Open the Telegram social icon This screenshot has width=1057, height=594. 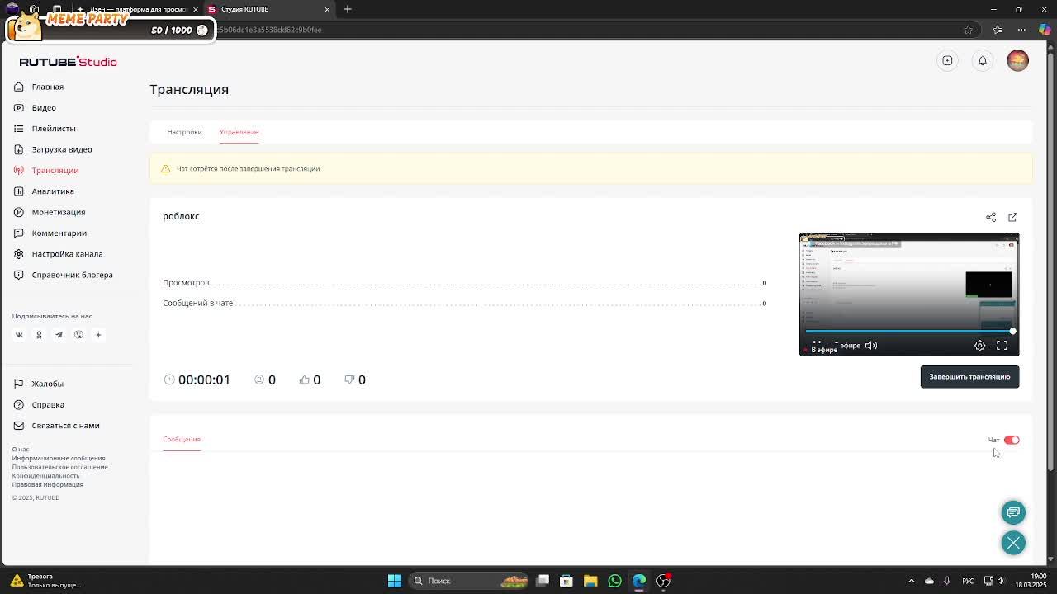[59, 335]
